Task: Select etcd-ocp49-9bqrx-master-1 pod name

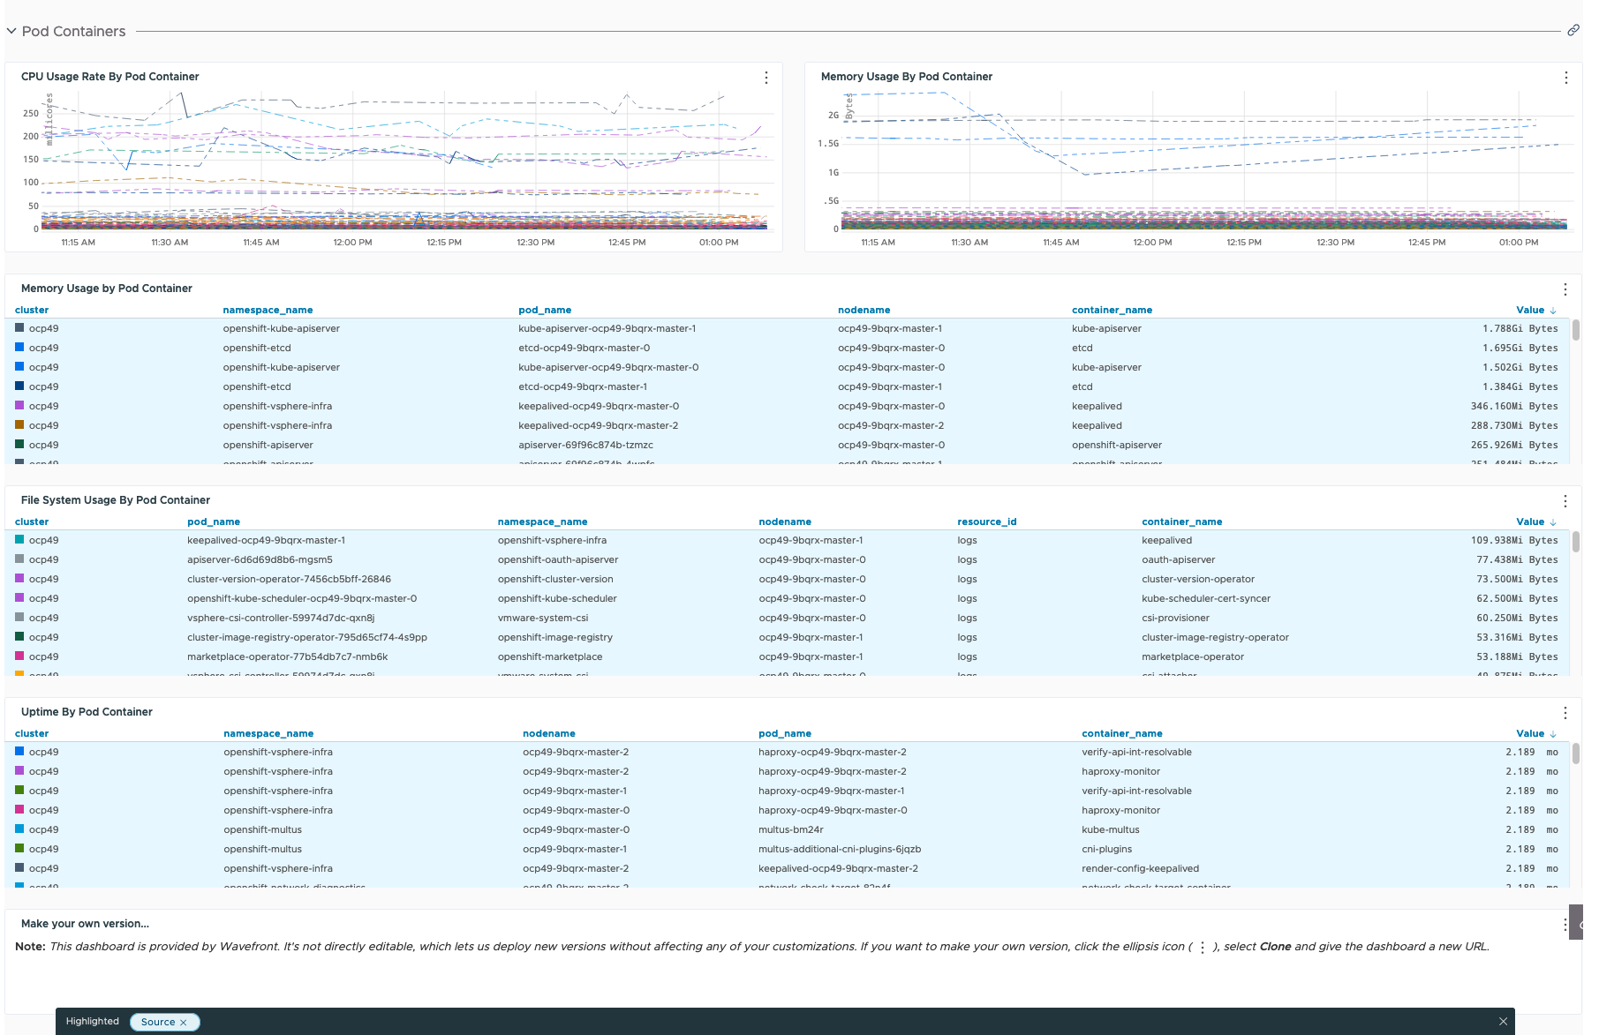Action: point(583,387)
